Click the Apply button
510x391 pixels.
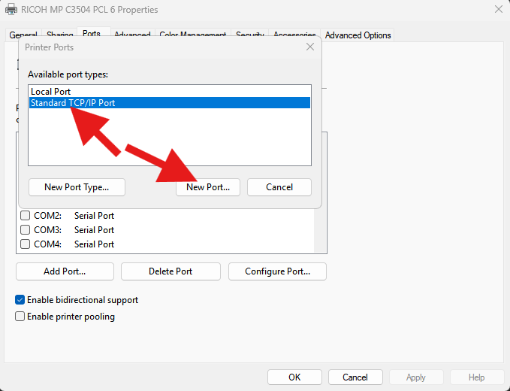tap(416, 377)
